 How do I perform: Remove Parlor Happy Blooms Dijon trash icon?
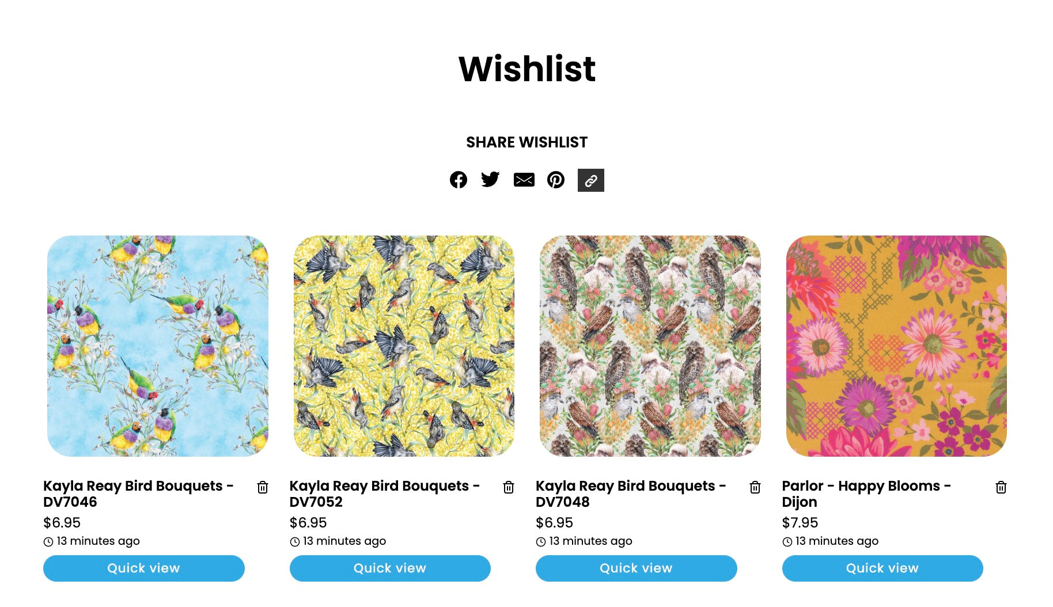[x=1001, y=487]
